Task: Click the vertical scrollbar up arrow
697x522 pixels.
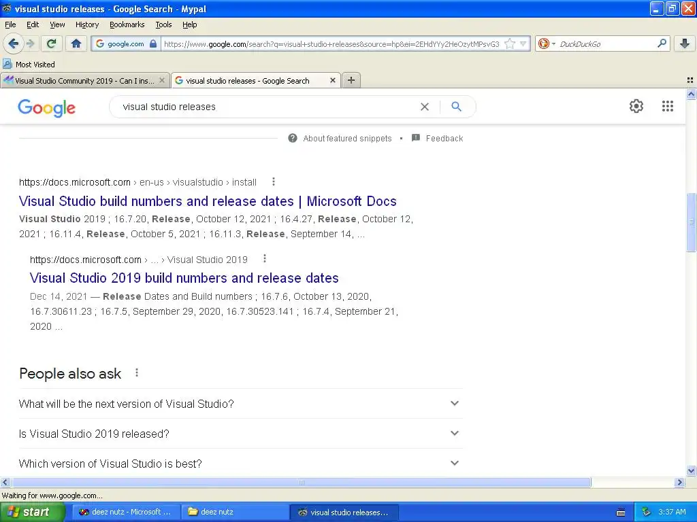Action: point(691,94)
